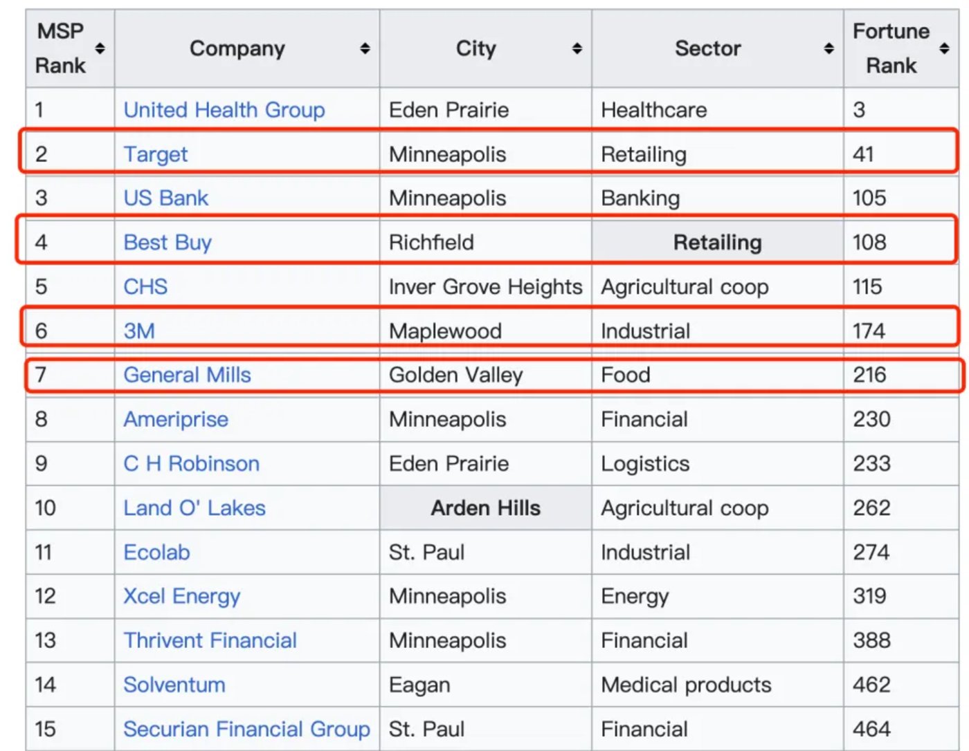This screenshot has width=969, height=751.
Task: Open the C H Robinson link
Action: [x=191, y=463]
